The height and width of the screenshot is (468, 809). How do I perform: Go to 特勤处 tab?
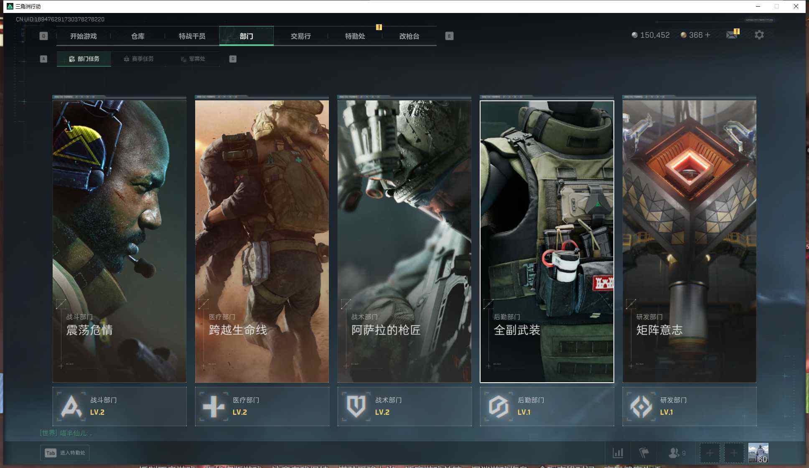(x=355, y=36)
